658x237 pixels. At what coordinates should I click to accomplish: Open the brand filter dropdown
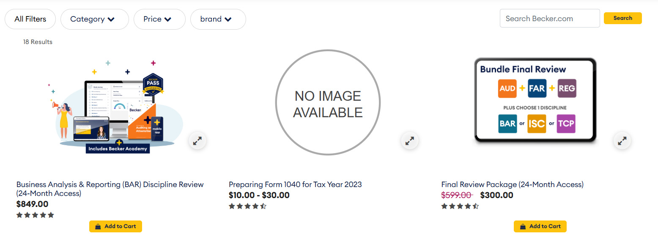pyautogui.click(x=218, y=19)
